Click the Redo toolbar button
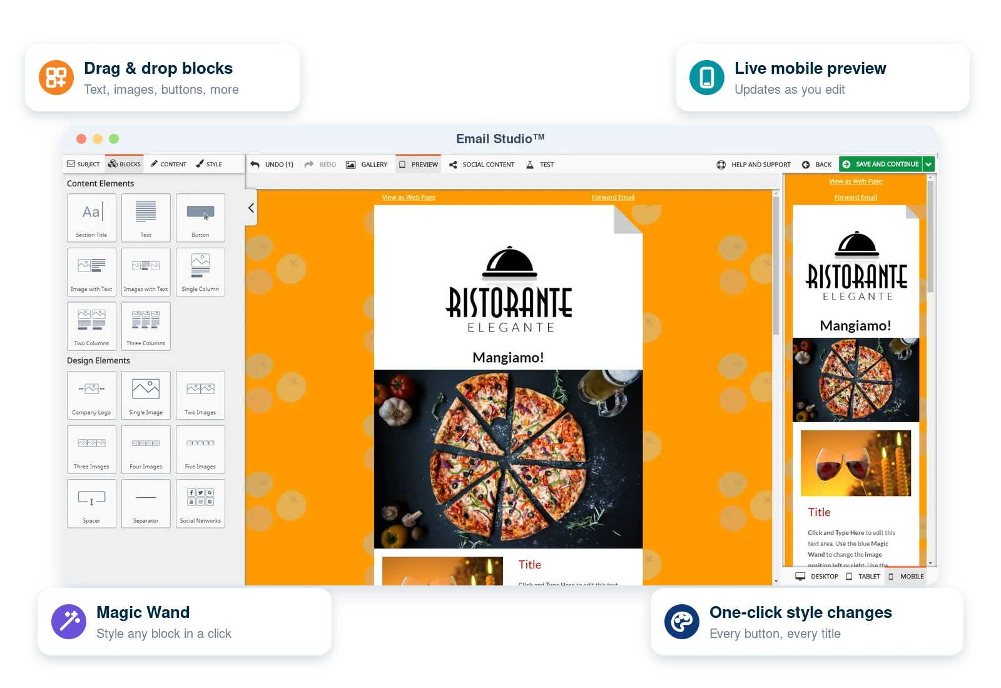The height and width of the screenshot is (688, 1001). (320, 164)
